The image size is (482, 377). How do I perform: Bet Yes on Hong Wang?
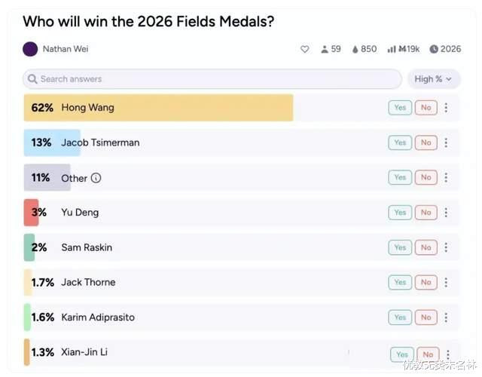coord(400,108)
